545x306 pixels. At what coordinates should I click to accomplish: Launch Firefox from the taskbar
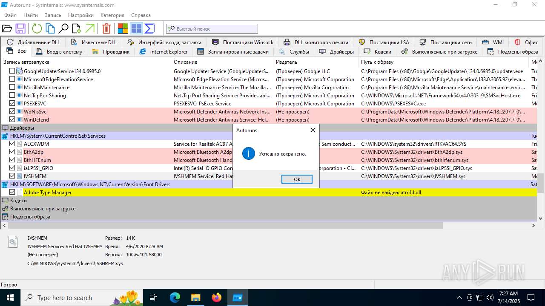pos(217,297)
